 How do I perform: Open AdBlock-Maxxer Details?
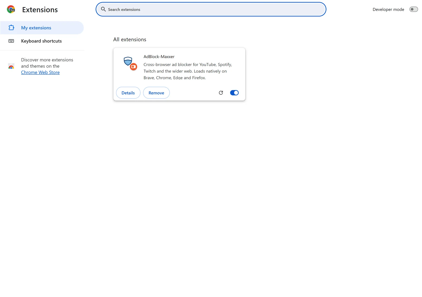(x=128, y=93)
